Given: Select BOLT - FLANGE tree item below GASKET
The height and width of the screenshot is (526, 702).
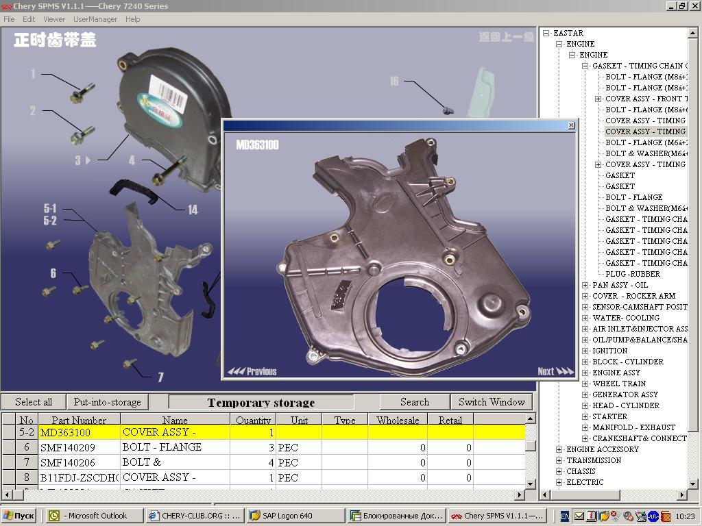Looking at the screenshot, I should click(634, 197).
